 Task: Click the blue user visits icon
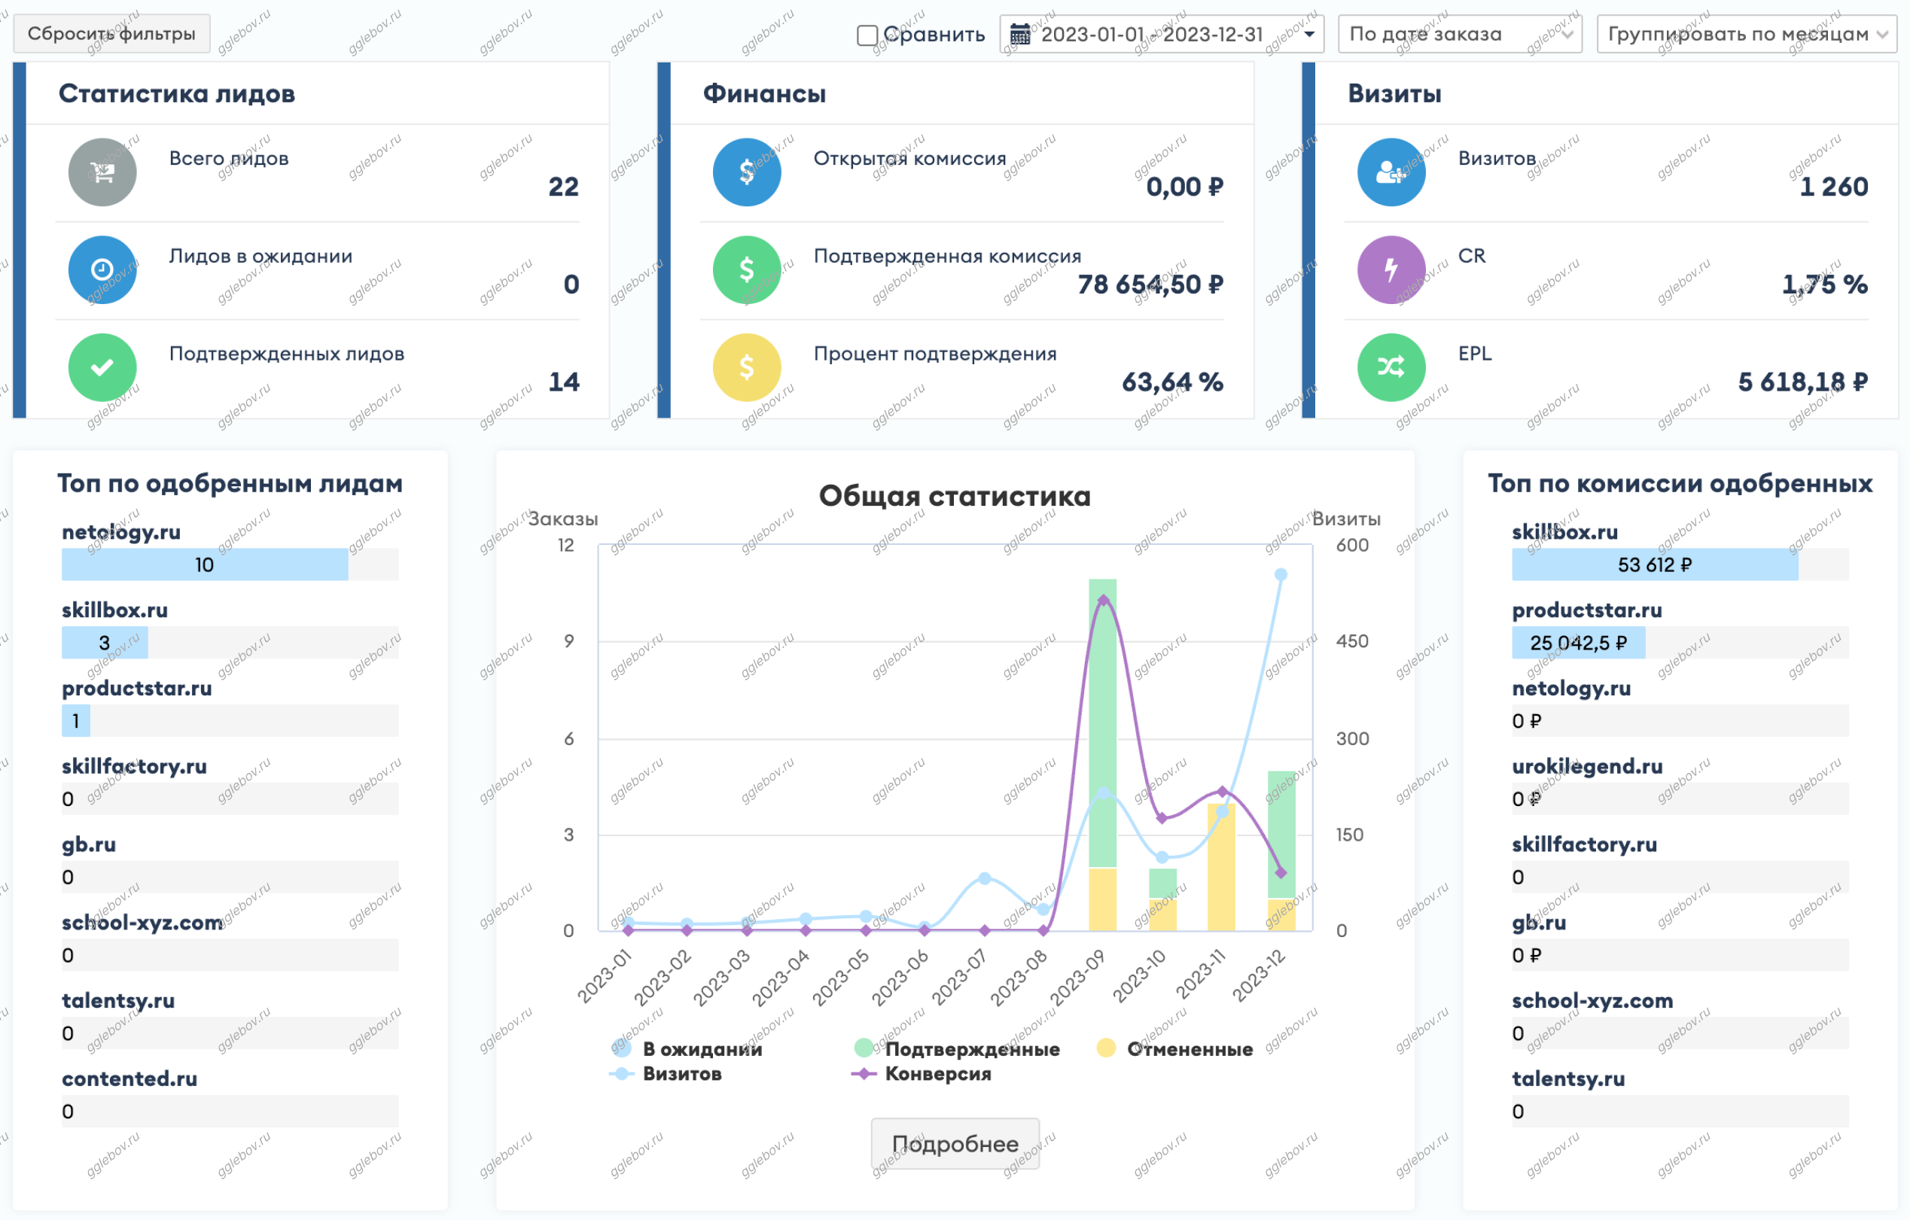(x=1391, y=172)
